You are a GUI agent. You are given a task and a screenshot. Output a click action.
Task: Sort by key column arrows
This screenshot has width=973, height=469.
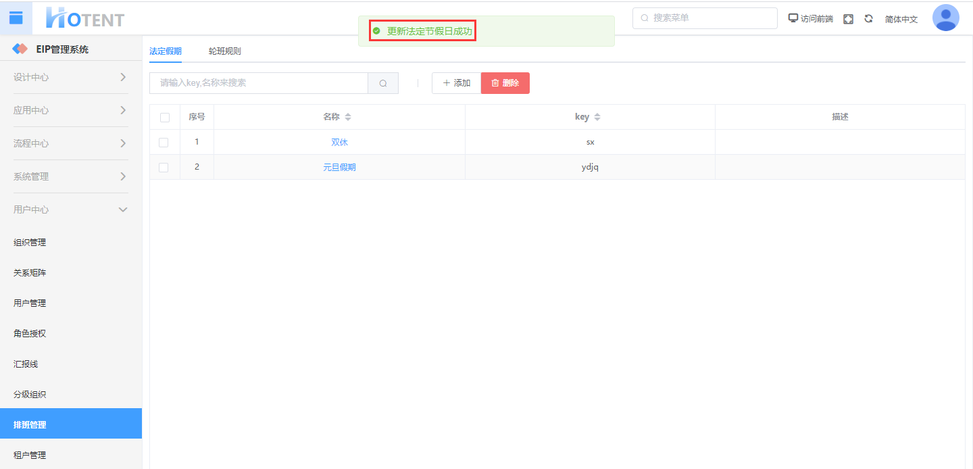pos(597,117)
